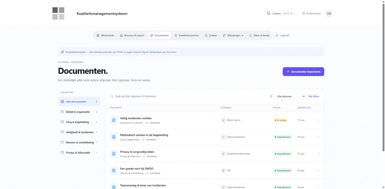Open the Wijzigingen tab

[x=233, y=36]
